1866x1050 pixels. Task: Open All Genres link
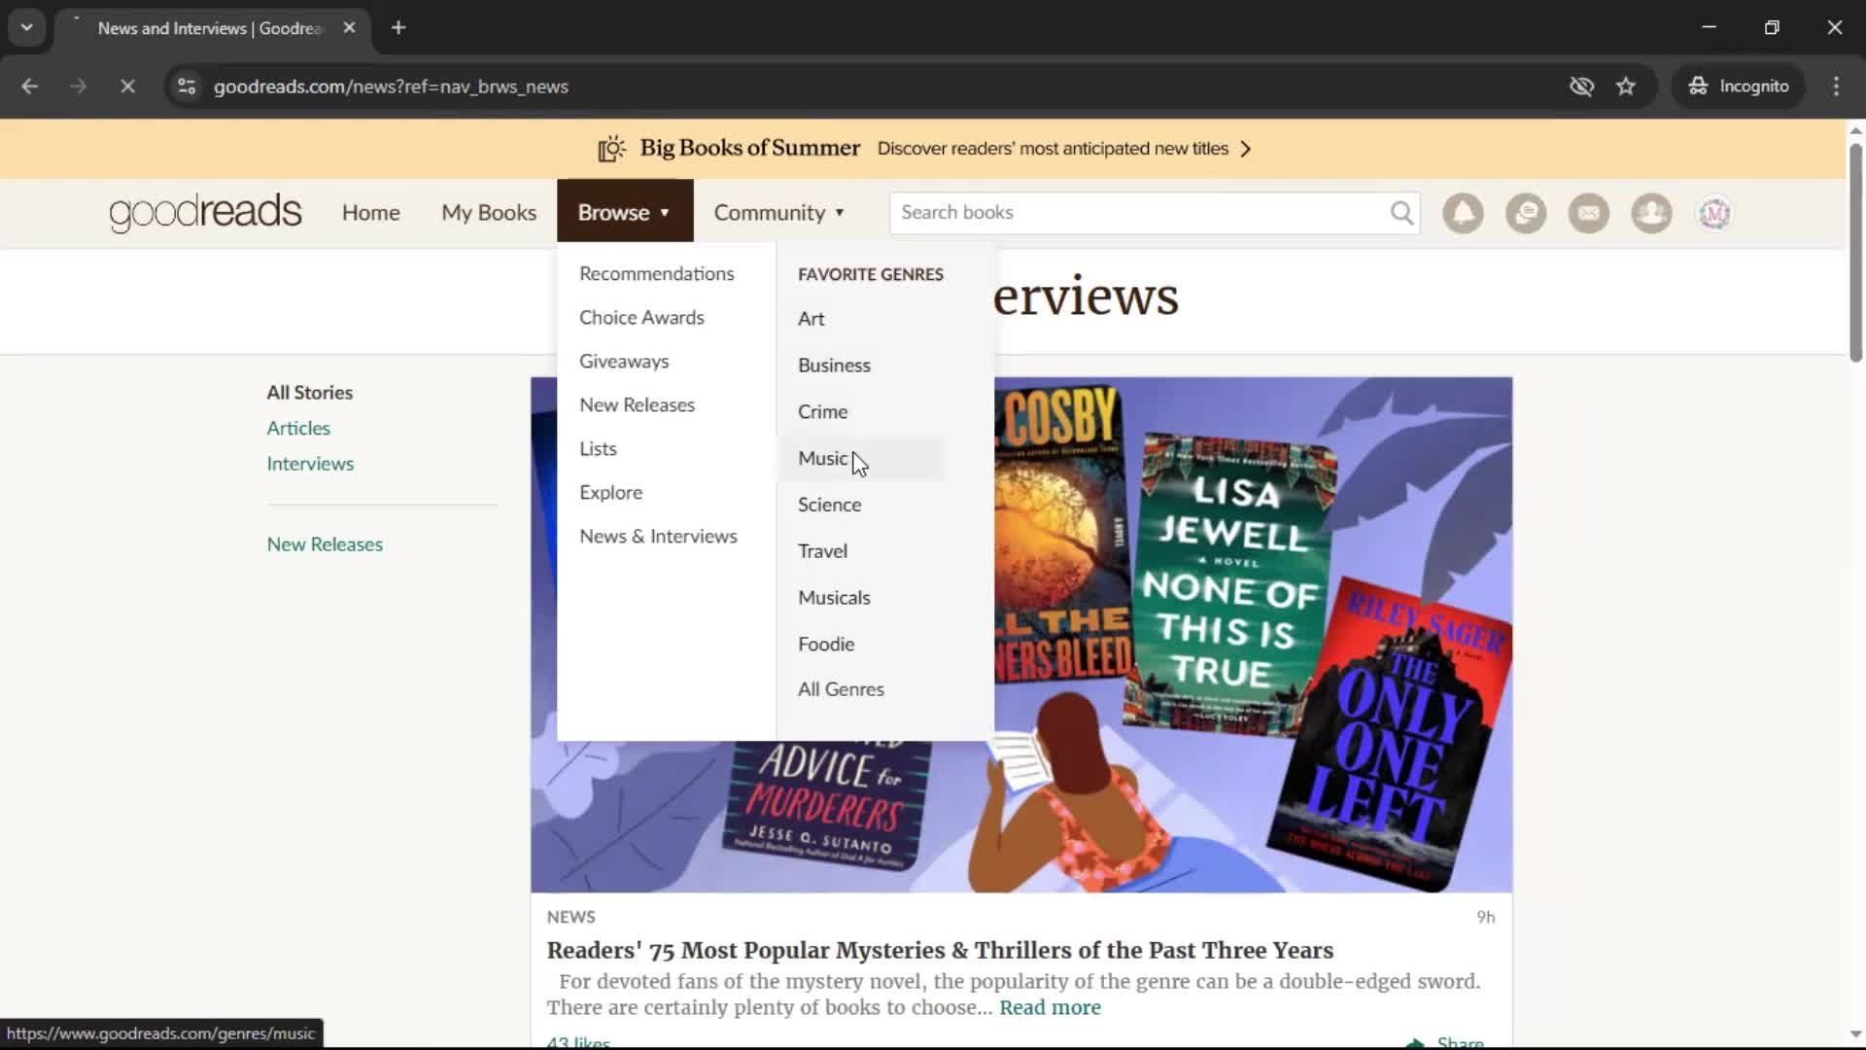(x=841, y=689)
